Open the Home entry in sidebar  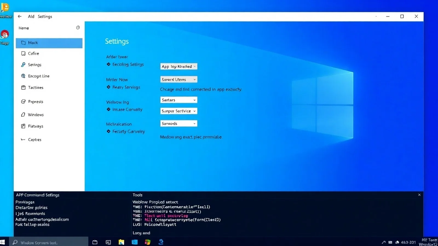coord(24,28)
